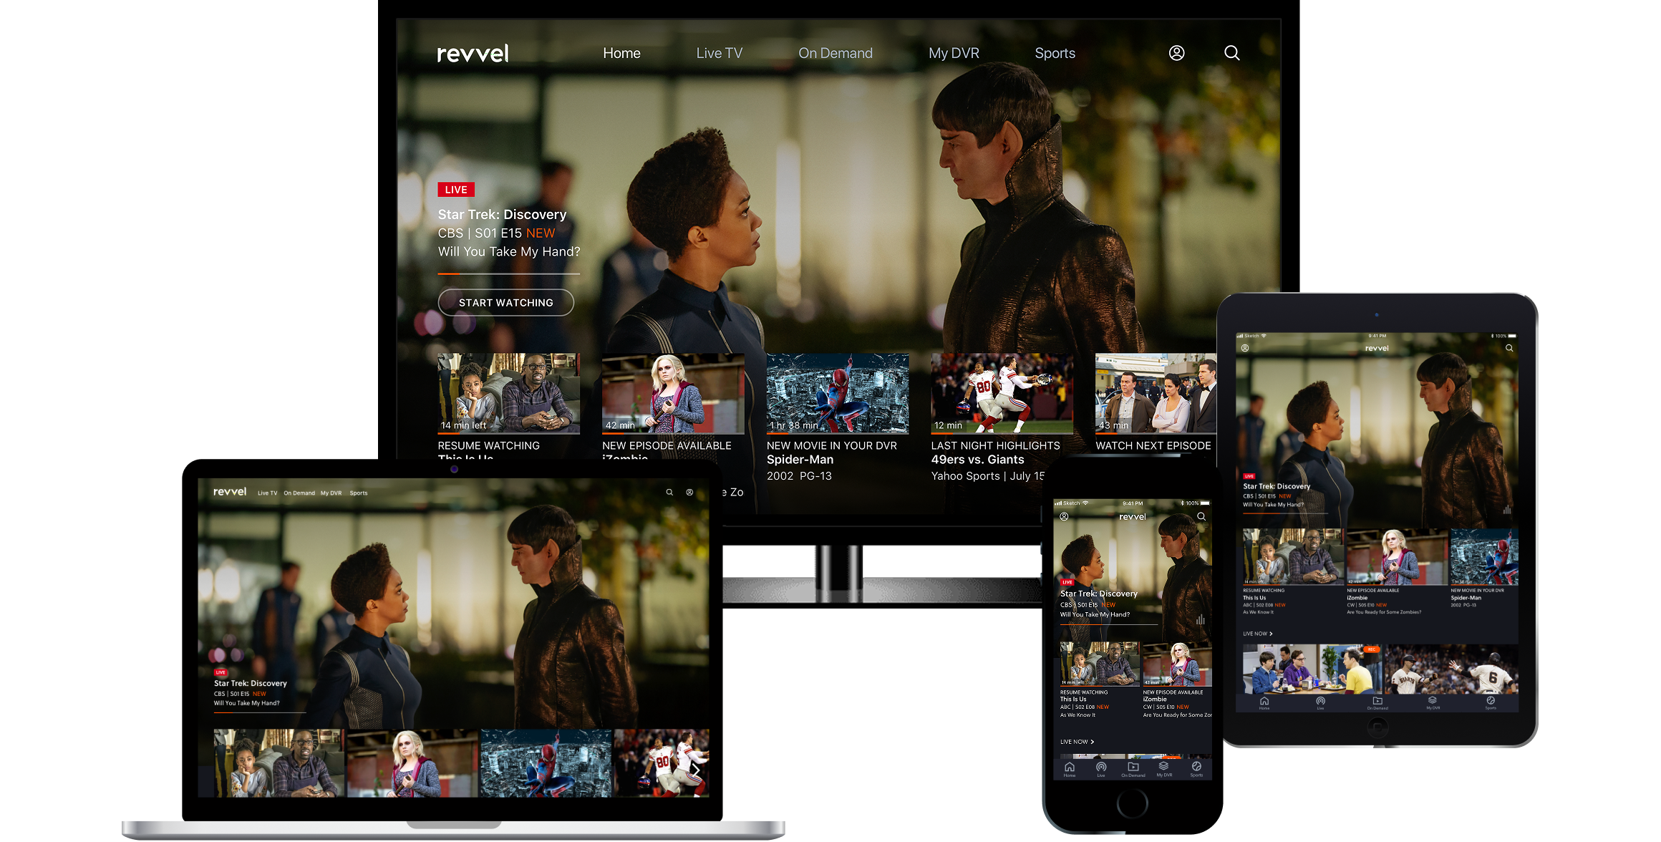
Task: Open the My DVR menu on the laptop
Action: point(331,493)
